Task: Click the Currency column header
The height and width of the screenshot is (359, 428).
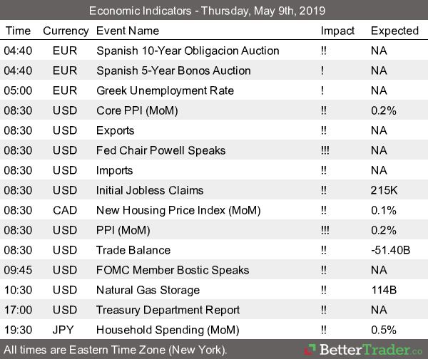Action: [x=66, y=31]
